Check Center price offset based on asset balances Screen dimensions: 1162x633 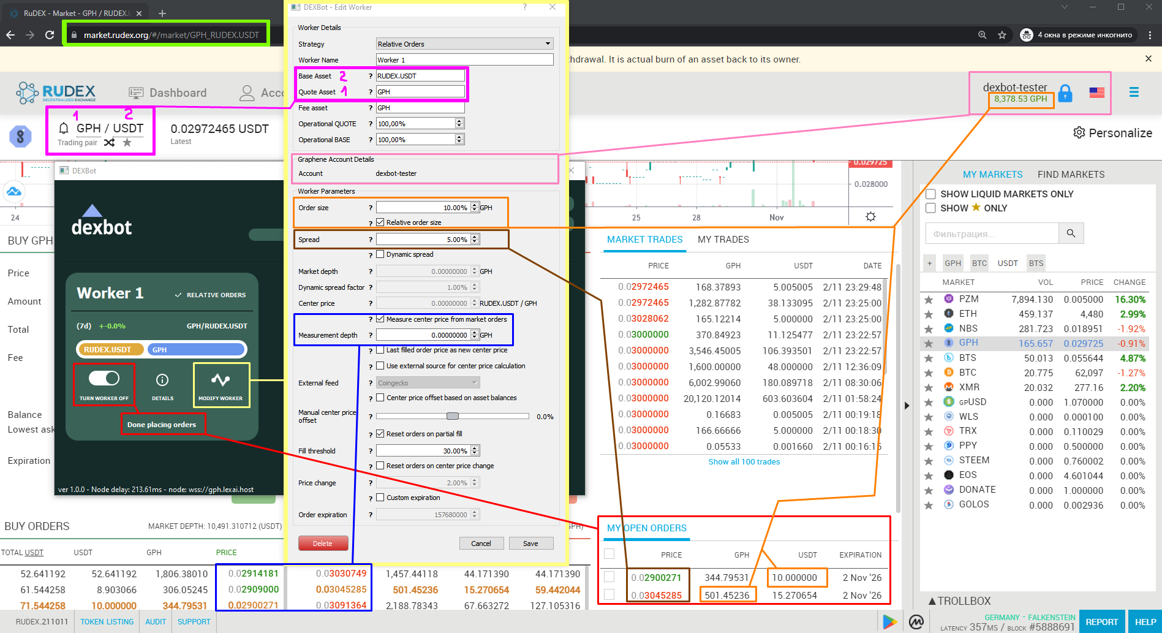(380, 398)
